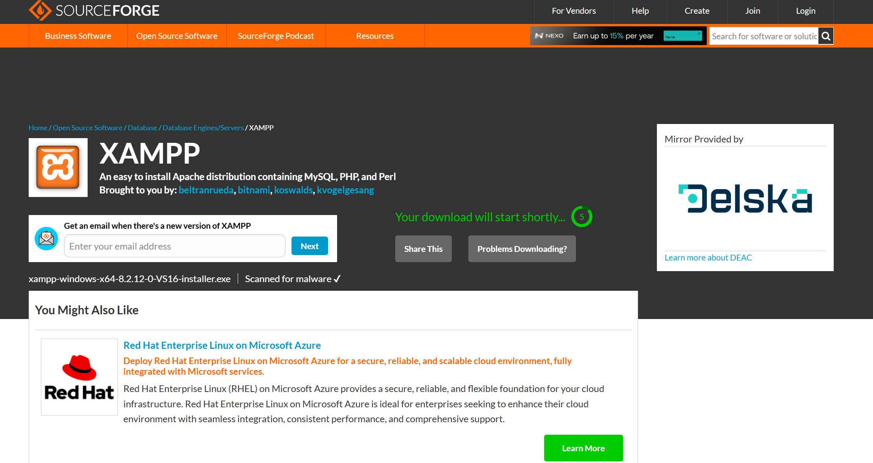Click the XAMPP orange app icon
873x463 pixels.
point(58,168)
